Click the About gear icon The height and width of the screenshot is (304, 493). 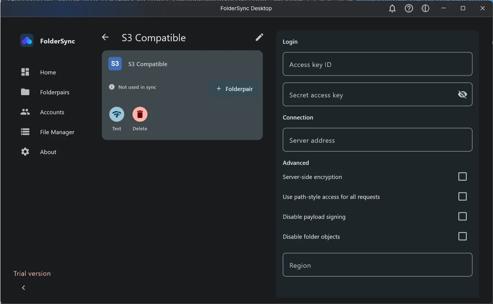pos(25,152)
